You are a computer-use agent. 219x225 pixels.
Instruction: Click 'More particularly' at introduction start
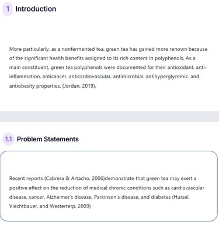[x=29, y=49]
